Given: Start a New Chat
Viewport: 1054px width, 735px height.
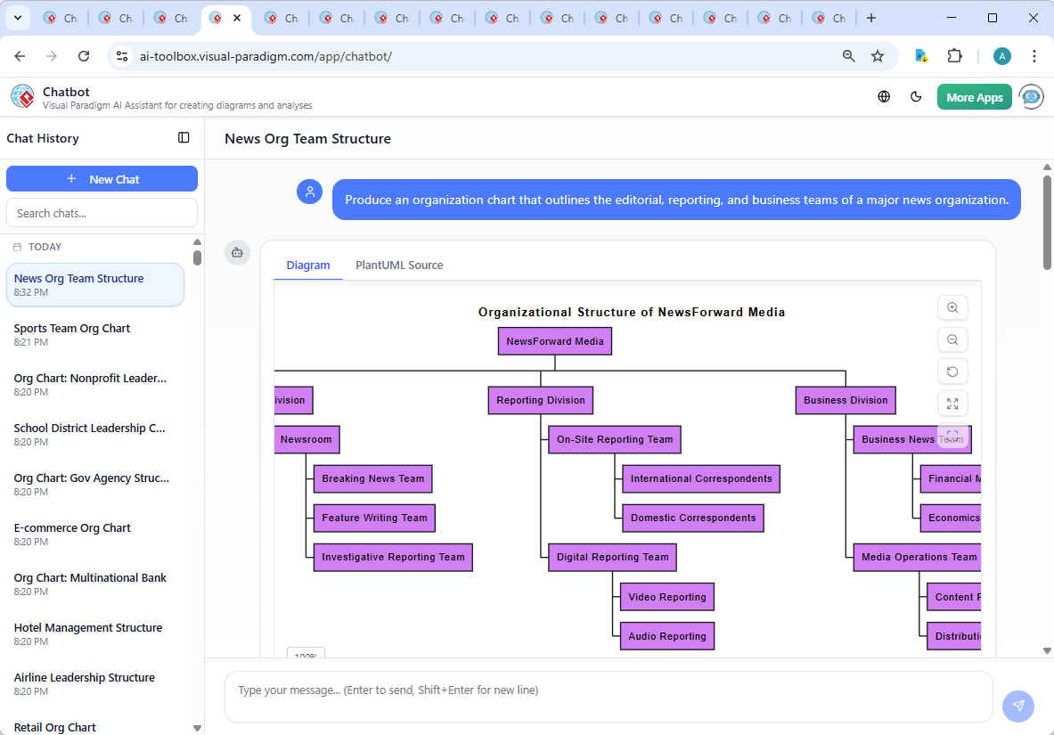Looking at the screenshot, I should [102, 178].
